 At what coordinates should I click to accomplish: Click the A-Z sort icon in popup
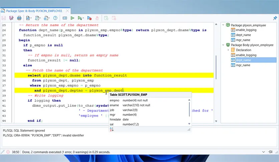[x=112, y=129]
